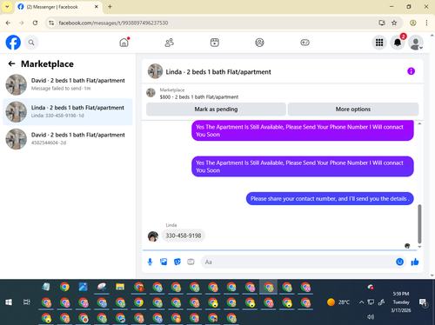The height and width of the screenshot is (325, 435).
Task: Open the notifications bell
Action: coord(398,43)
